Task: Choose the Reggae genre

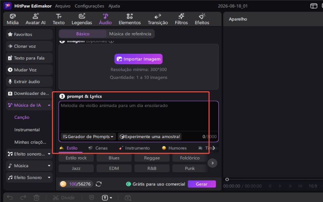Action: pyautogui.click(x=152, y=158)
